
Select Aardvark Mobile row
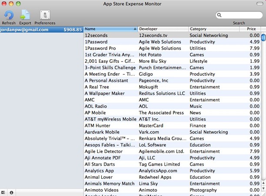click(172, 132)
